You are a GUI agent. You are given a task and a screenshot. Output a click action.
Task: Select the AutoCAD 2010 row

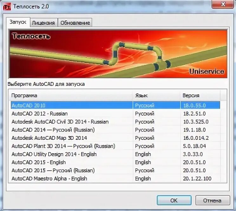(x=115, y=105)
